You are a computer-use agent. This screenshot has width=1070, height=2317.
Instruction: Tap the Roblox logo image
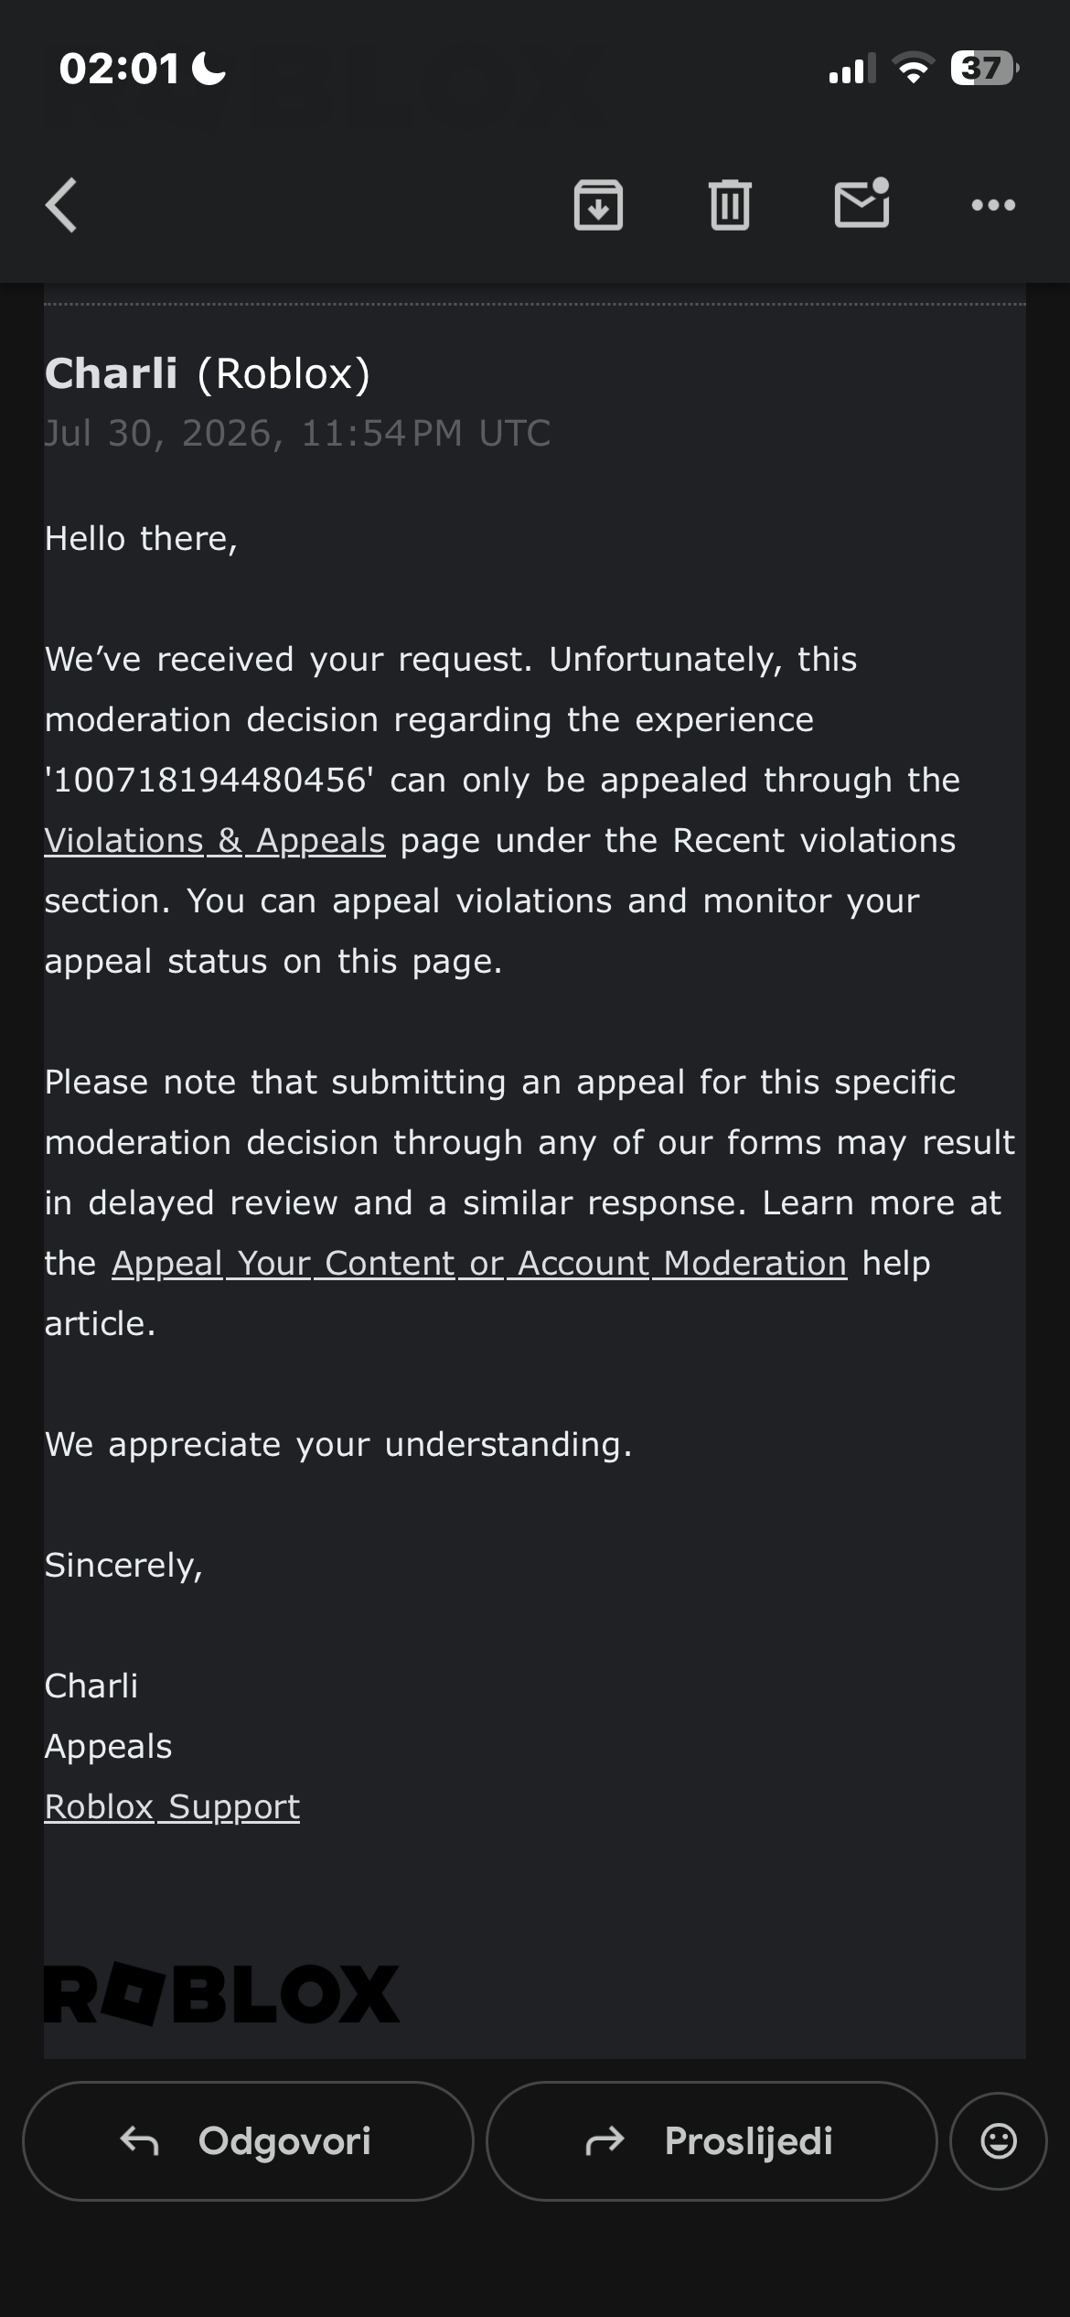222,1995
